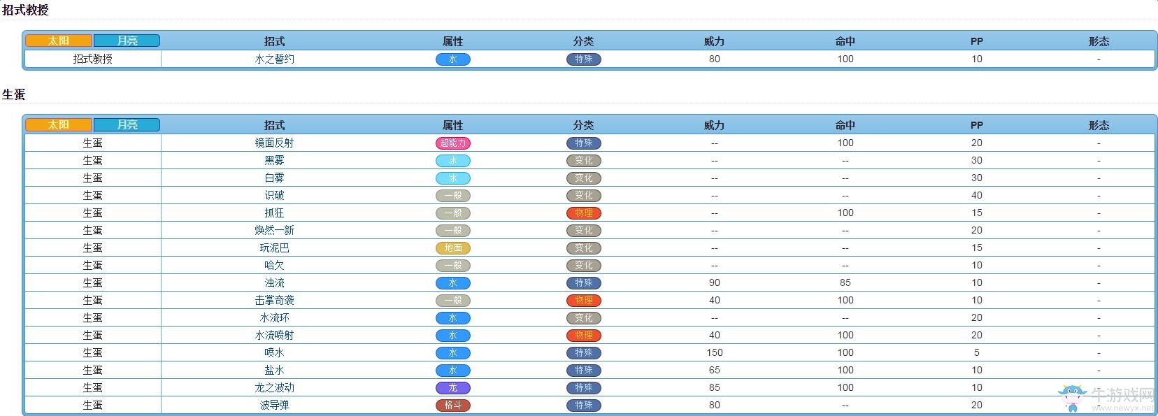The width and height of the screenshot is (1158, 416).
Task: Click the 命中 header in 生蛋 table
Action: (x=845, y=125)
